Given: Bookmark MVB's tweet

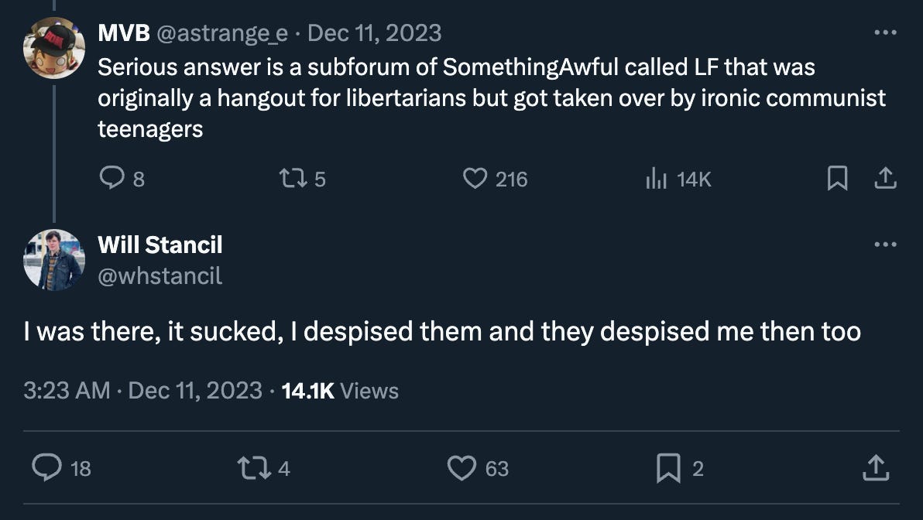Looking at the screenshot, I should click(837, 178).
